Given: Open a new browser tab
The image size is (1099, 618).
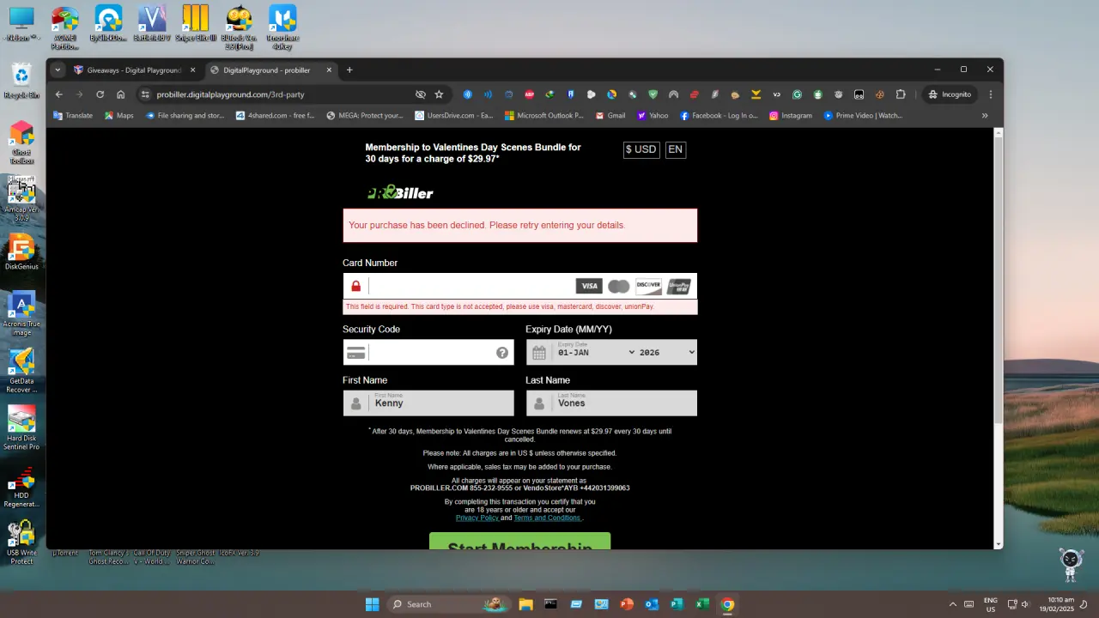Looking at the screenshot, I should [349, 70].
